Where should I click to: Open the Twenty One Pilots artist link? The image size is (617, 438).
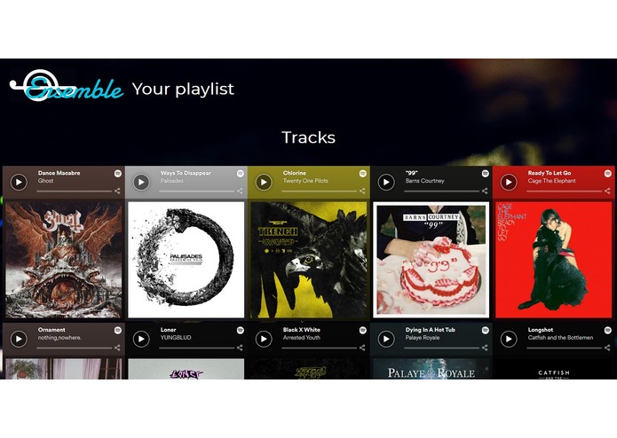pos(305,181)
